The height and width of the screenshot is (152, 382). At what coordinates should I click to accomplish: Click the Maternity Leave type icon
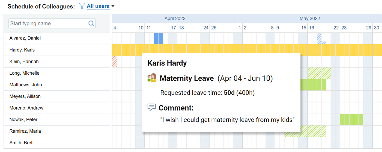pos(152,78)
